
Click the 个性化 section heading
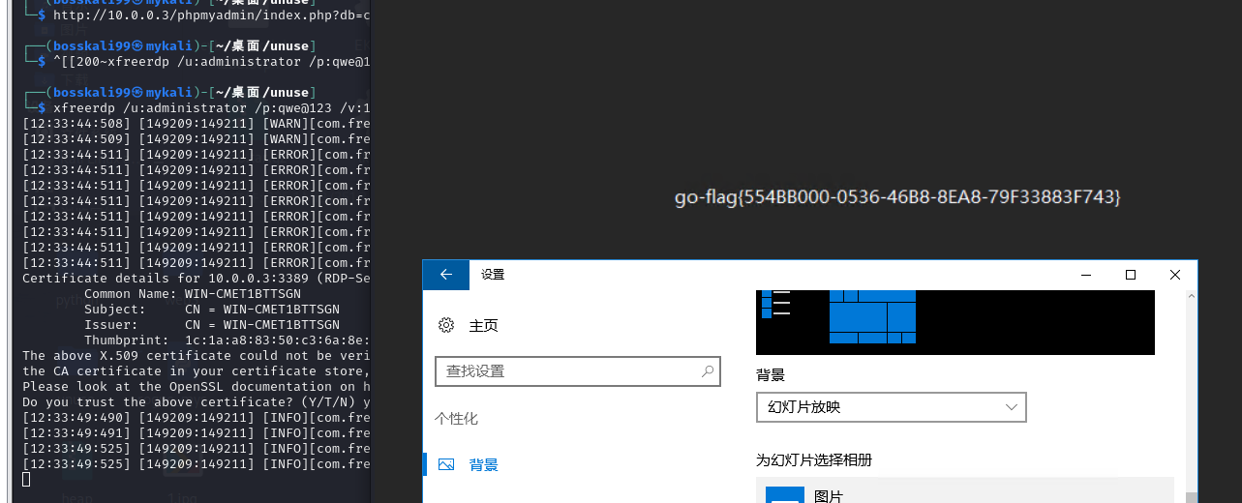tap(456, 419)
